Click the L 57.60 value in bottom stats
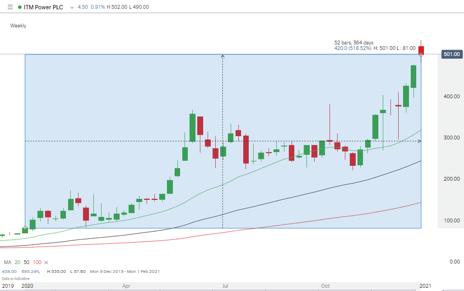Image resolution: width=464 pixels, height=291 pixels. pyautogui.click(x=78, y=271)
